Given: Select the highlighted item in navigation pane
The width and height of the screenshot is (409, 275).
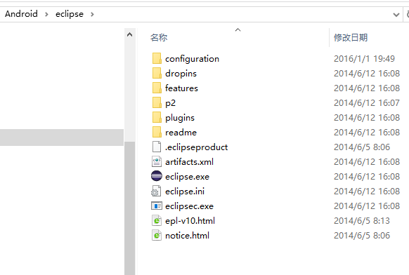Looking at the screenshot, I should (62, 137).
